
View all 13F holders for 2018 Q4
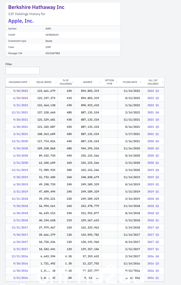pos(153,199)
